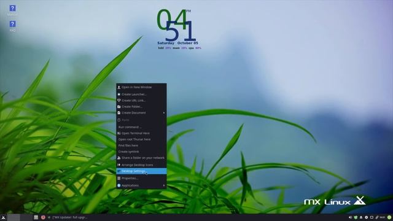Select Create URL Link menu entry
Viewport: 393px width, 221px height.
[x=141, y=100]
